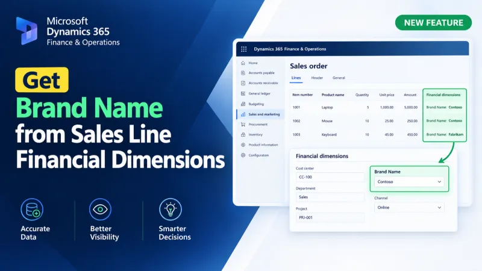Click the Inventory sidebar icon

(x=243, y=134)
